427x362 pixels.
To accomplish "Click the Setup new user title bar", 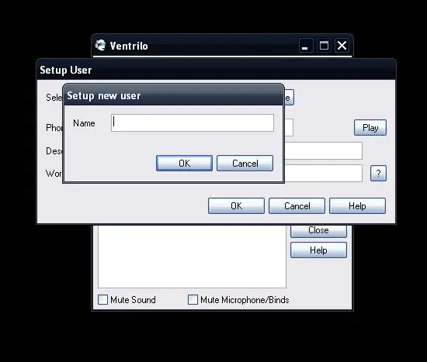I will pyautogui.click(x=173, y=95).
